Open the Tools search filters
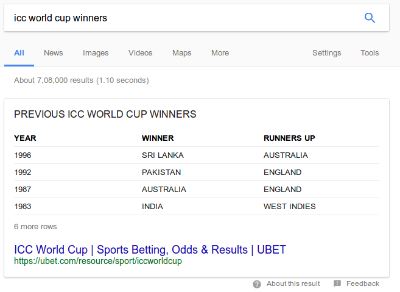Image resolution: width=400 pixels, height=292 pixels. [370, 53]
